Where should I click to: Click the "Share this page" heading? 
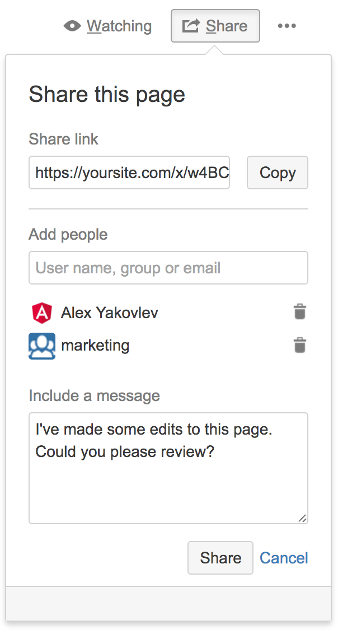coord(107,94)
